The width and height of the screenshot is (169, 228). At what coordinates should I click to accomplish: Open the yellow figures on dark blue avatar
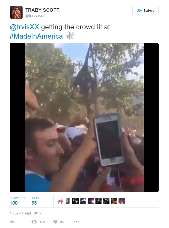75,201
